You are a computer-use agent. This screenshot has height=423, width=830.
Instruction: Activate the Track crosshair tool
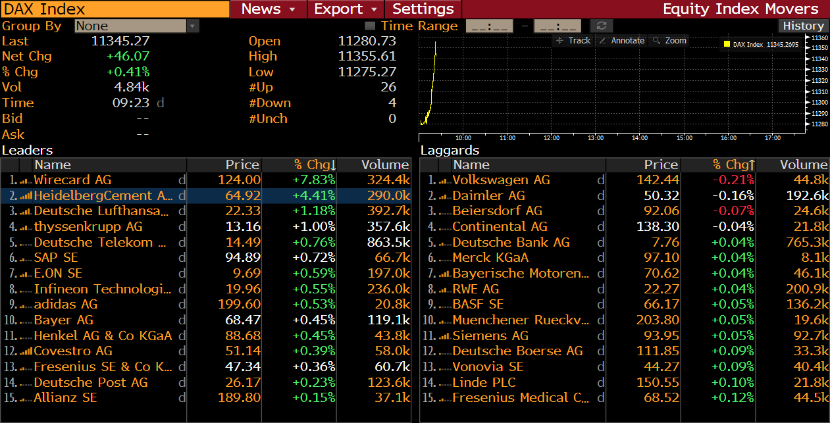tap(573, 41)
